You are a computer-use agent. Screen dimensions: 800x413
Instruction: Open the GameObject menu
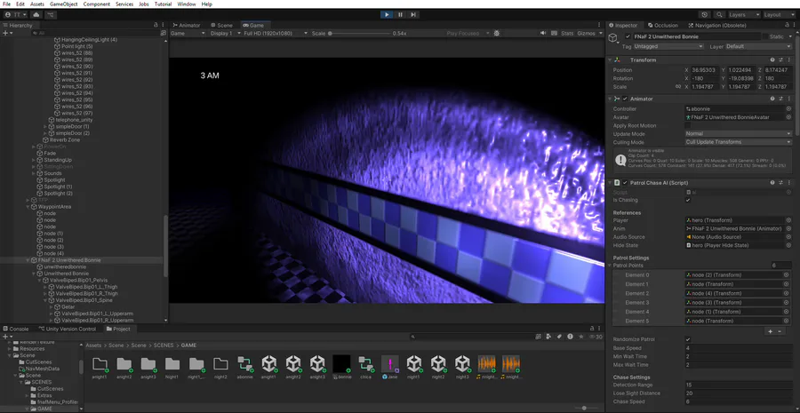point(63,4)
